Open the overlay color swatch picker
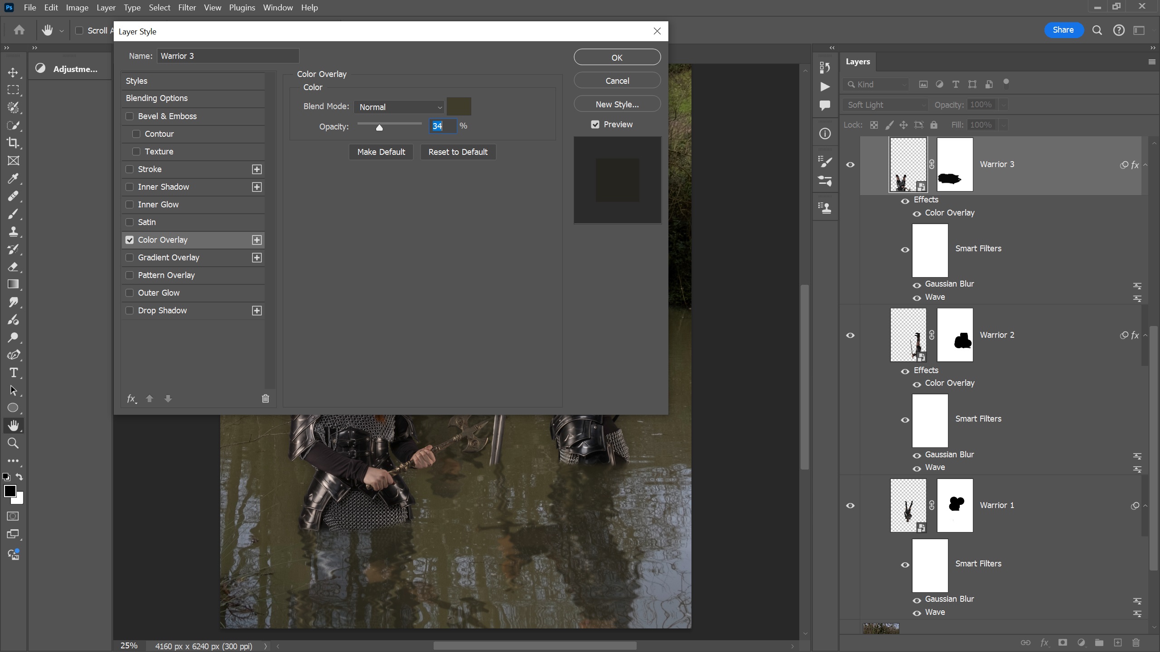Image resolution: width=1160 pixels, height=652 pixels. pyautogui.click(x=459, y=106)
